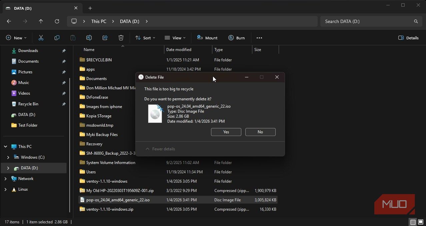Refresh the current folder view
The width and height of the screenshot is (426, 226).
(x=57, y=21)
